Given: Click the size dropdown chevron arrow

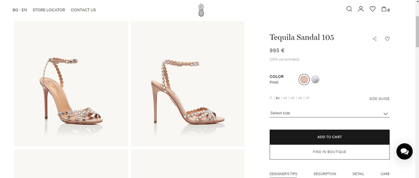Looking at the screenshot, I should pos(386,113).
